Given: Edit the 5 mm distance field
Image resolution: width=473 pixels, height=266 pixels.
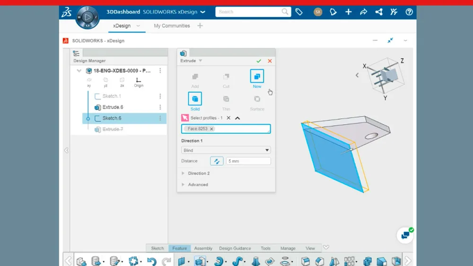Looking at the screenshot, I should (x=248, y=161).
